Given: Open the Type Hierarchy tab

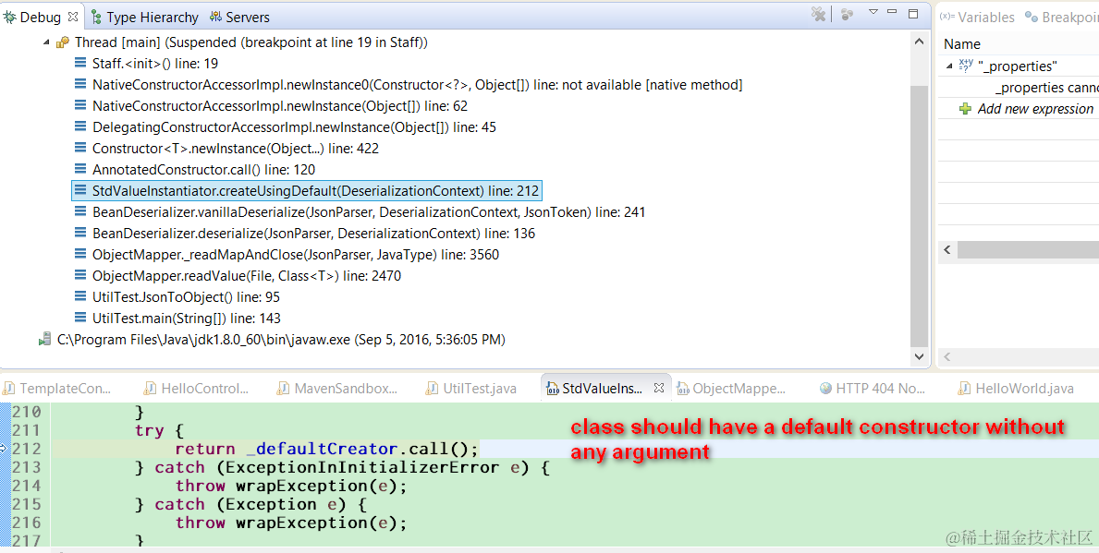Looking at the screenshot, I should [x=145, y=17].
